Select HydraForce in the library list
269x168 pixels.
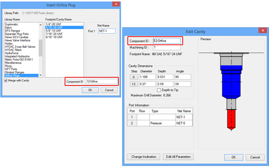[13, 52]
